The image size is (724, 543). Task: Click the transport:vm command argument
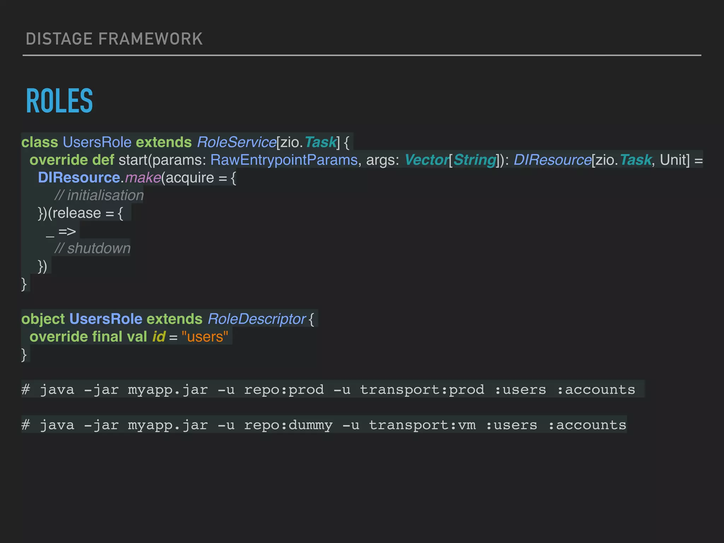click(x=422, y=425)
